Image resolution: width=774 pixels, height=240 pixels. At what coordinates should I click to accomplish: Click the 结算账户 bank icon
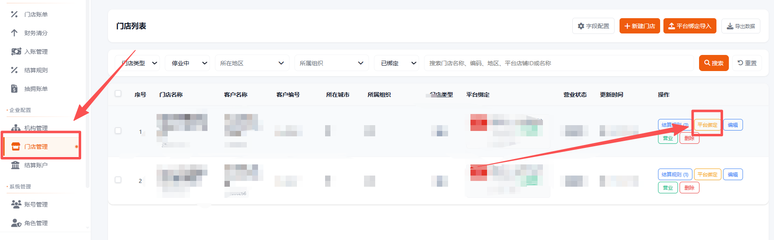tap(15, 165)
